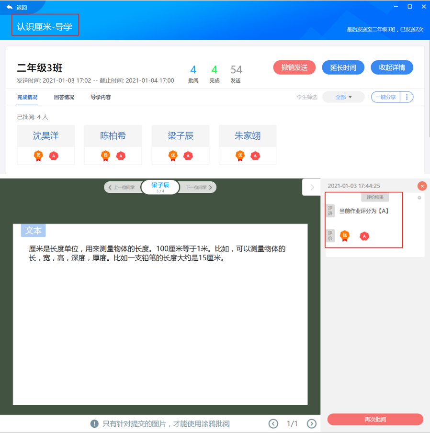The image size is (430, 433).
Task: Click A badge under 陈柏希
Action: (121, 156)
